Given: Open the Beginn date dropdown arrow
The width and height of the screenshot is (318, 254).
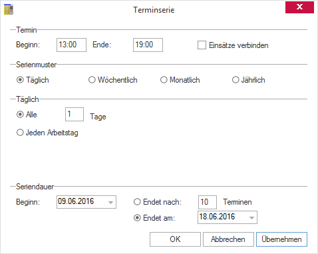Looking at the screenshot, I should (110, 202).
